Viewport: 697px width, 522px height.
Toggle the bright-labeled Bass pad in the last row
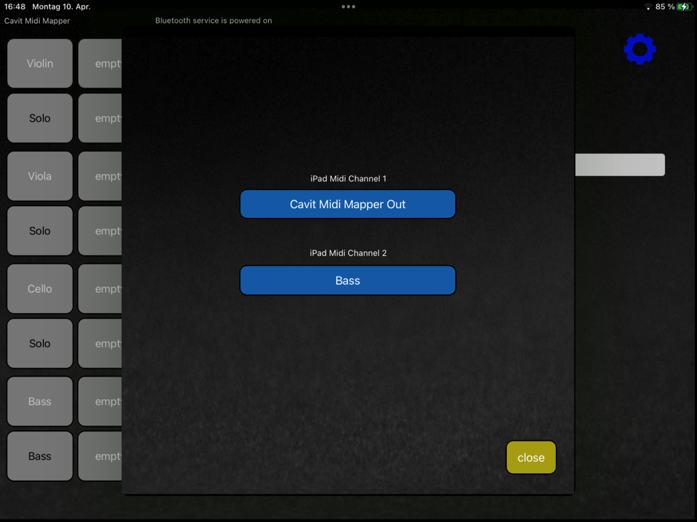click(40, 457)
